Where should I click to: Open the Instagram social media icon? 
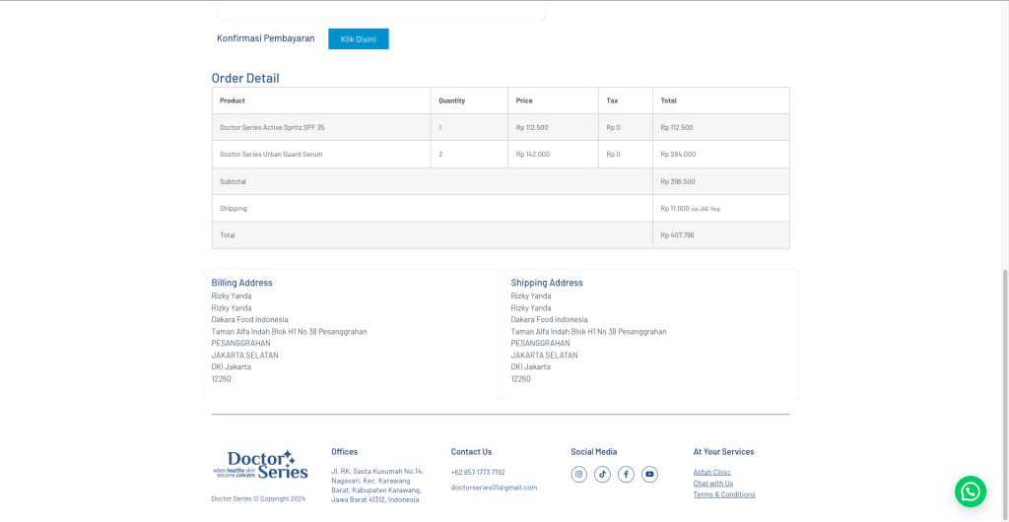click(x=578, y=475)
